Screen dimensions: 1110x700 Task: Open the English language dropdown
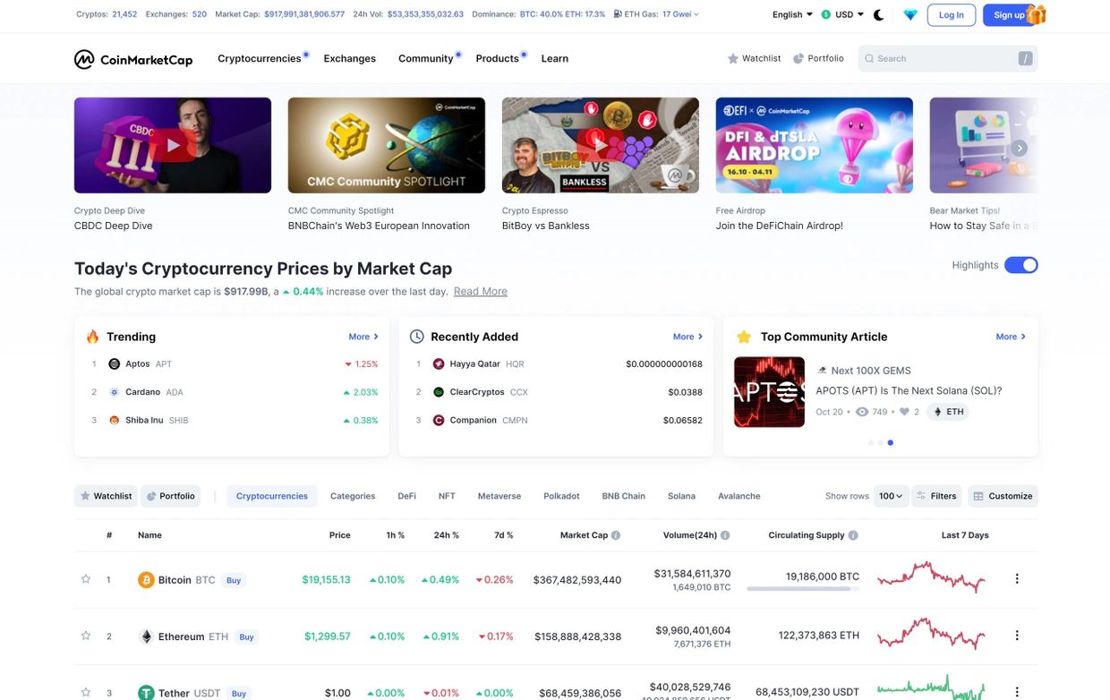(792, 14)
